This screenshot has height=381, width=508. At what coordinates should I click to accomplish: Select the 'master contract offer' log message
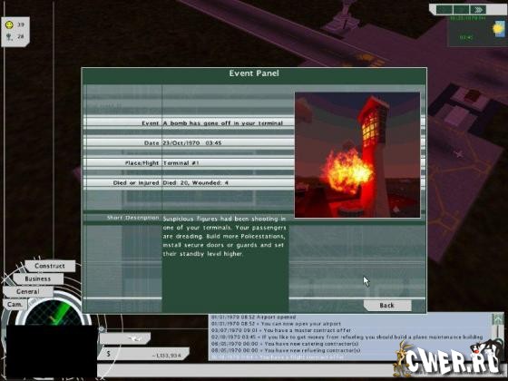(281, 330)
